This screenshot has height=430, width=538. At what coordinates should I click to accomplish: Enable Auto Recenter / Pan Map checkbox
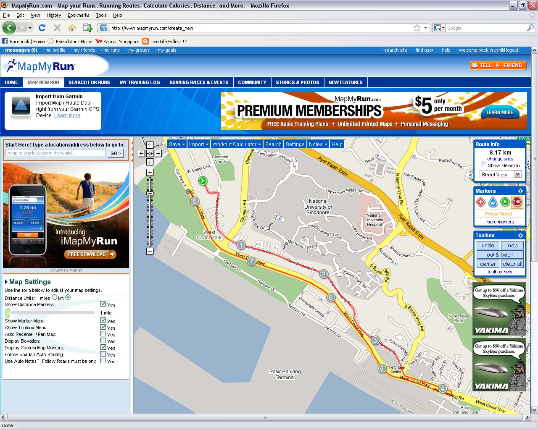[x=103, y=334]
